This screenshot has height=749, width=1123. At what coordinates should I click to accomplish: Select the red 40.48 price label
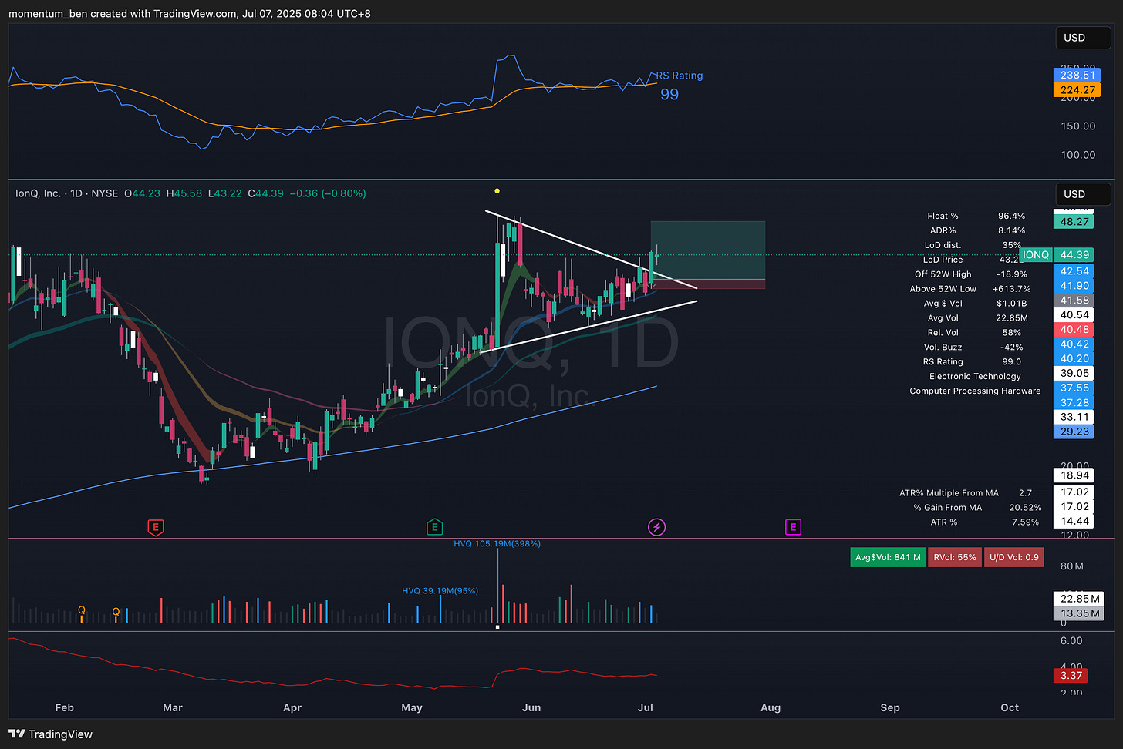pos(1074,330)
